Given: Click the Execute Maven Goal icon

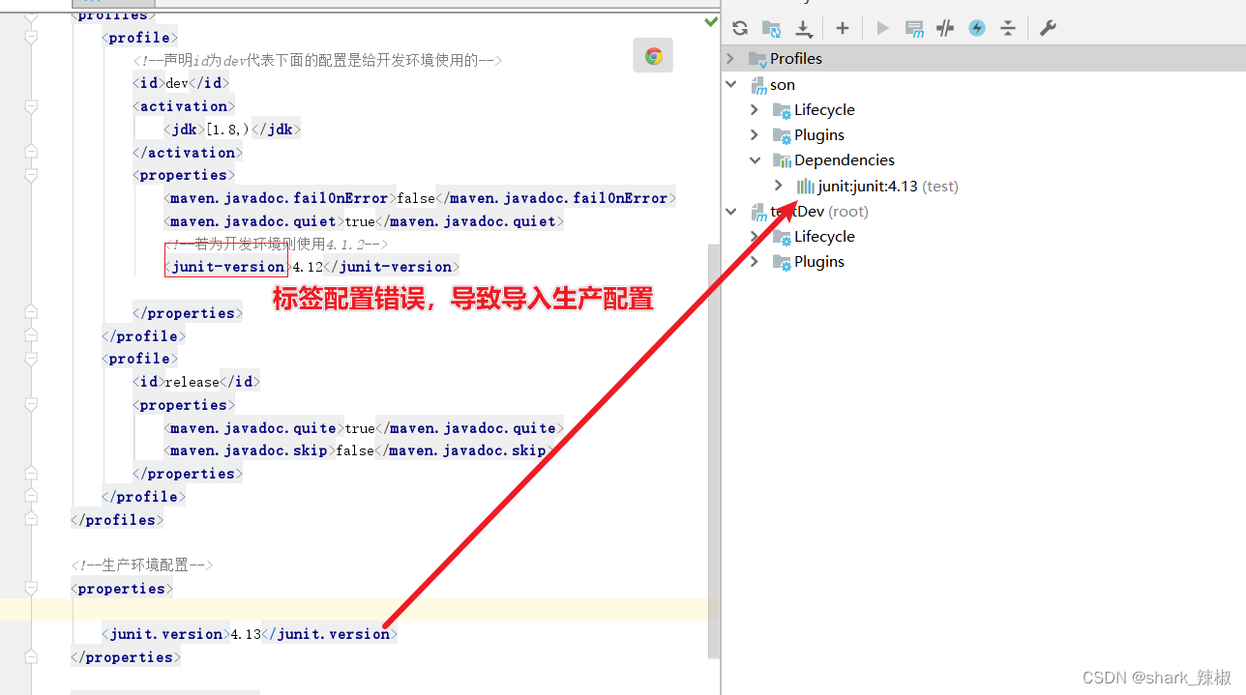Looking at the screenshot, I should [x=914, y=28].
